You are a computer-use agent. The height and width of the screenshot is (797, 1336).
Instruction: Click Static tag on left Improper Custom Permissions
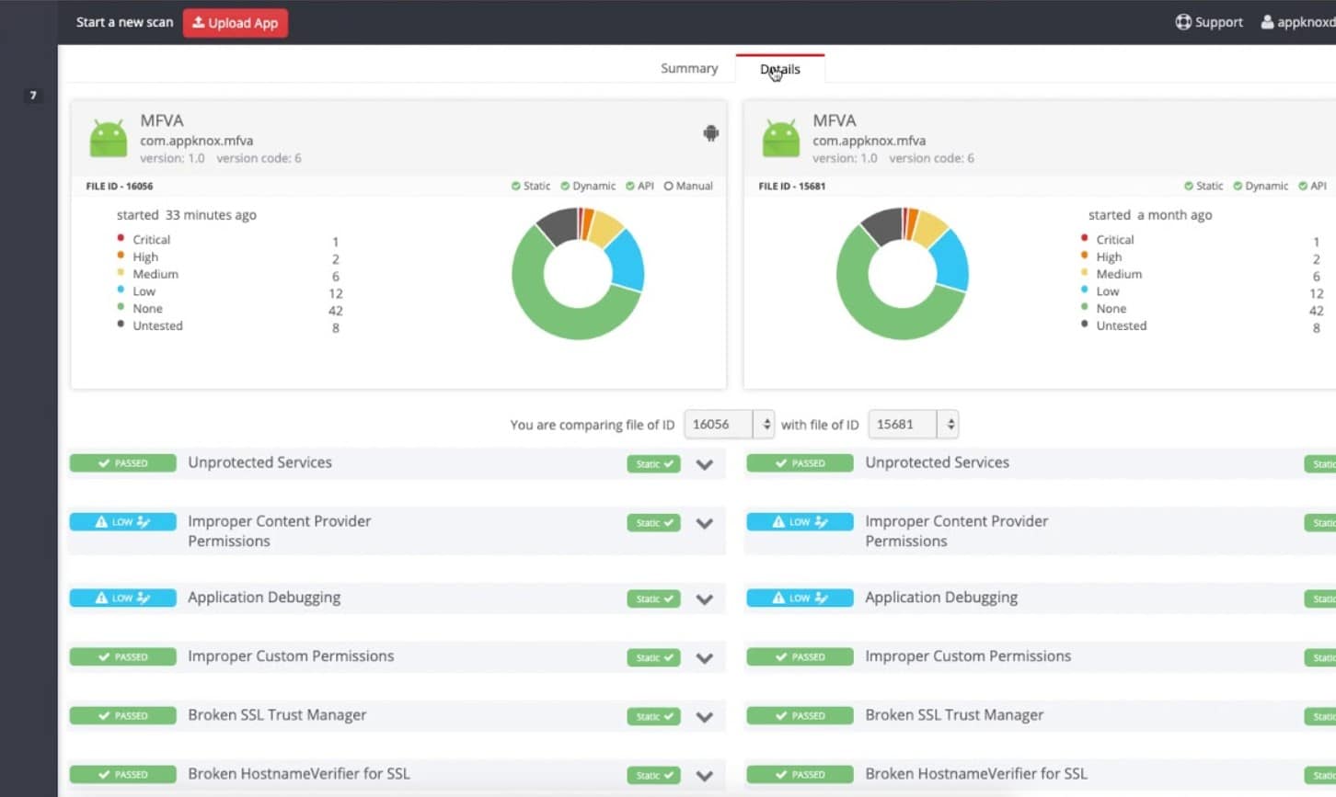[x=654, y=658]
